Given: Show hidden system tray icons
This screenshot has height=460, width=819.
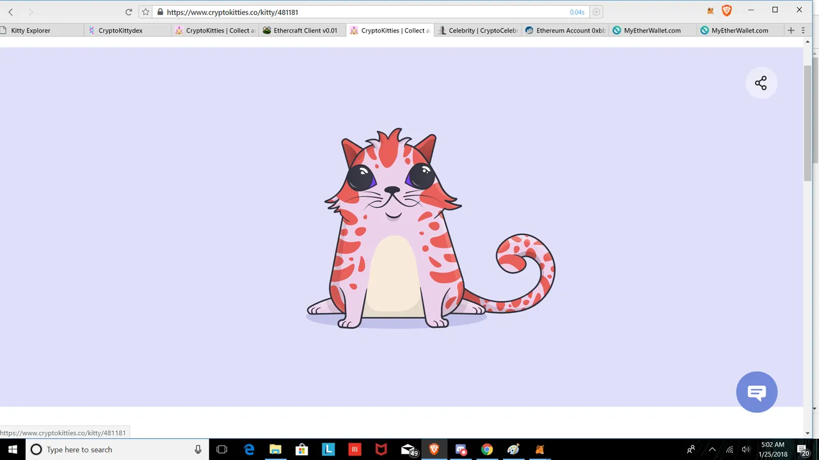Looking at the screenshot, I should coord(712,450).
